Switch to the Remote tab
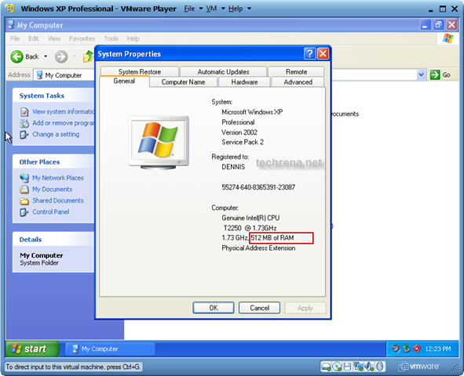This screenshot has height=376, width=464. point(296,71)
